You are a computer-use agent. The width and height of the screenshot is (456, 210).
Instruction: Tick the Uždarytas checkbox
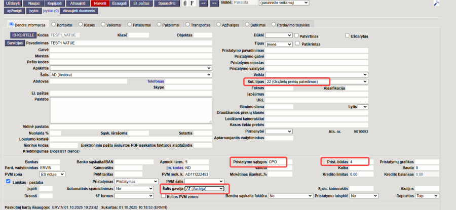(347, 35)
